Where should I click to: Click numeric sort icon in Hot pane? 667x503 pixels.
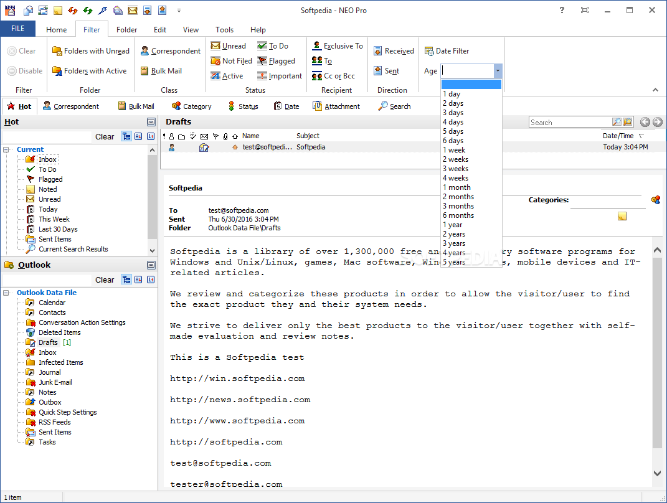[151, 136]
